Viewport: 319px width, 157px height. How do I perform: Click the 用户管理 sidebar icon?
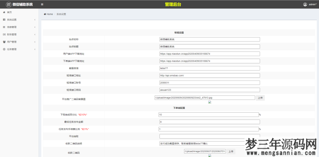point(4,42)
